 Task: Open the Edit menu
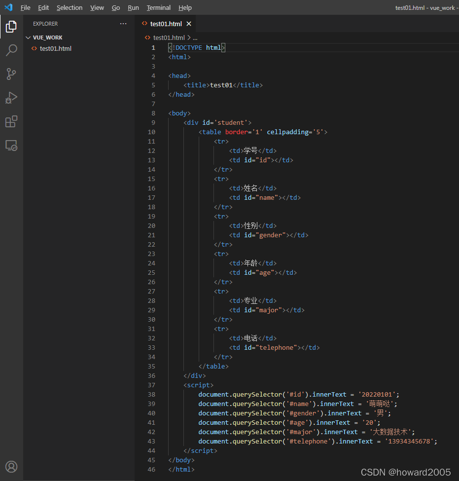tap(43, 8)
